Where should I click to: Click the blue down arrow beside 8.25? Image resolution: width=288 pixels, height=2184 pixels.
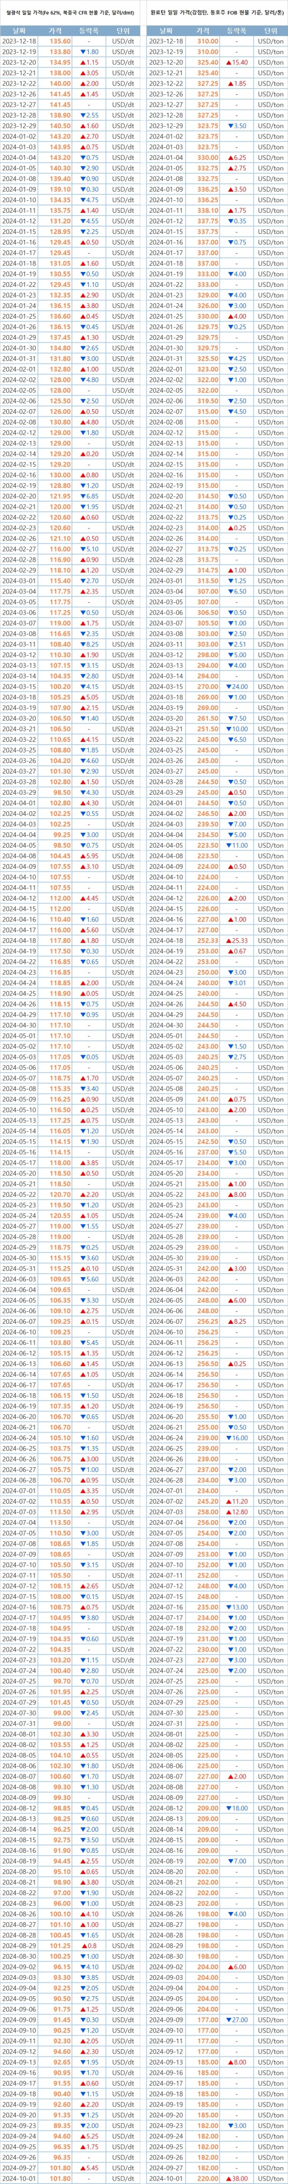pos(81,644)
